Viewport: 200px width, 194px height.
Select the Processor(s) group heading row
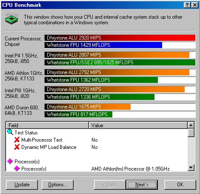click(97, 162)
